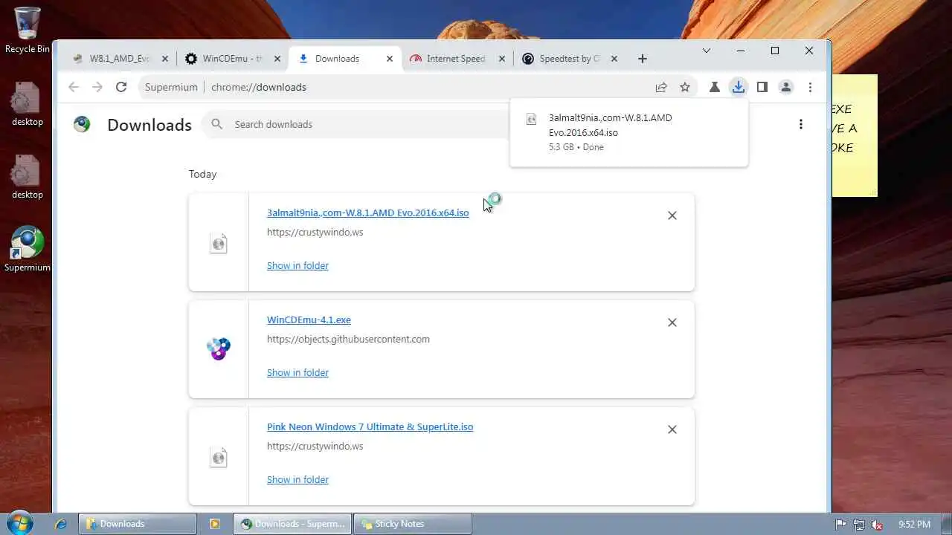Screen dimensions: 952x535
Task: Click the https://objects.githubusercontent.com source text
Action: 348,339
